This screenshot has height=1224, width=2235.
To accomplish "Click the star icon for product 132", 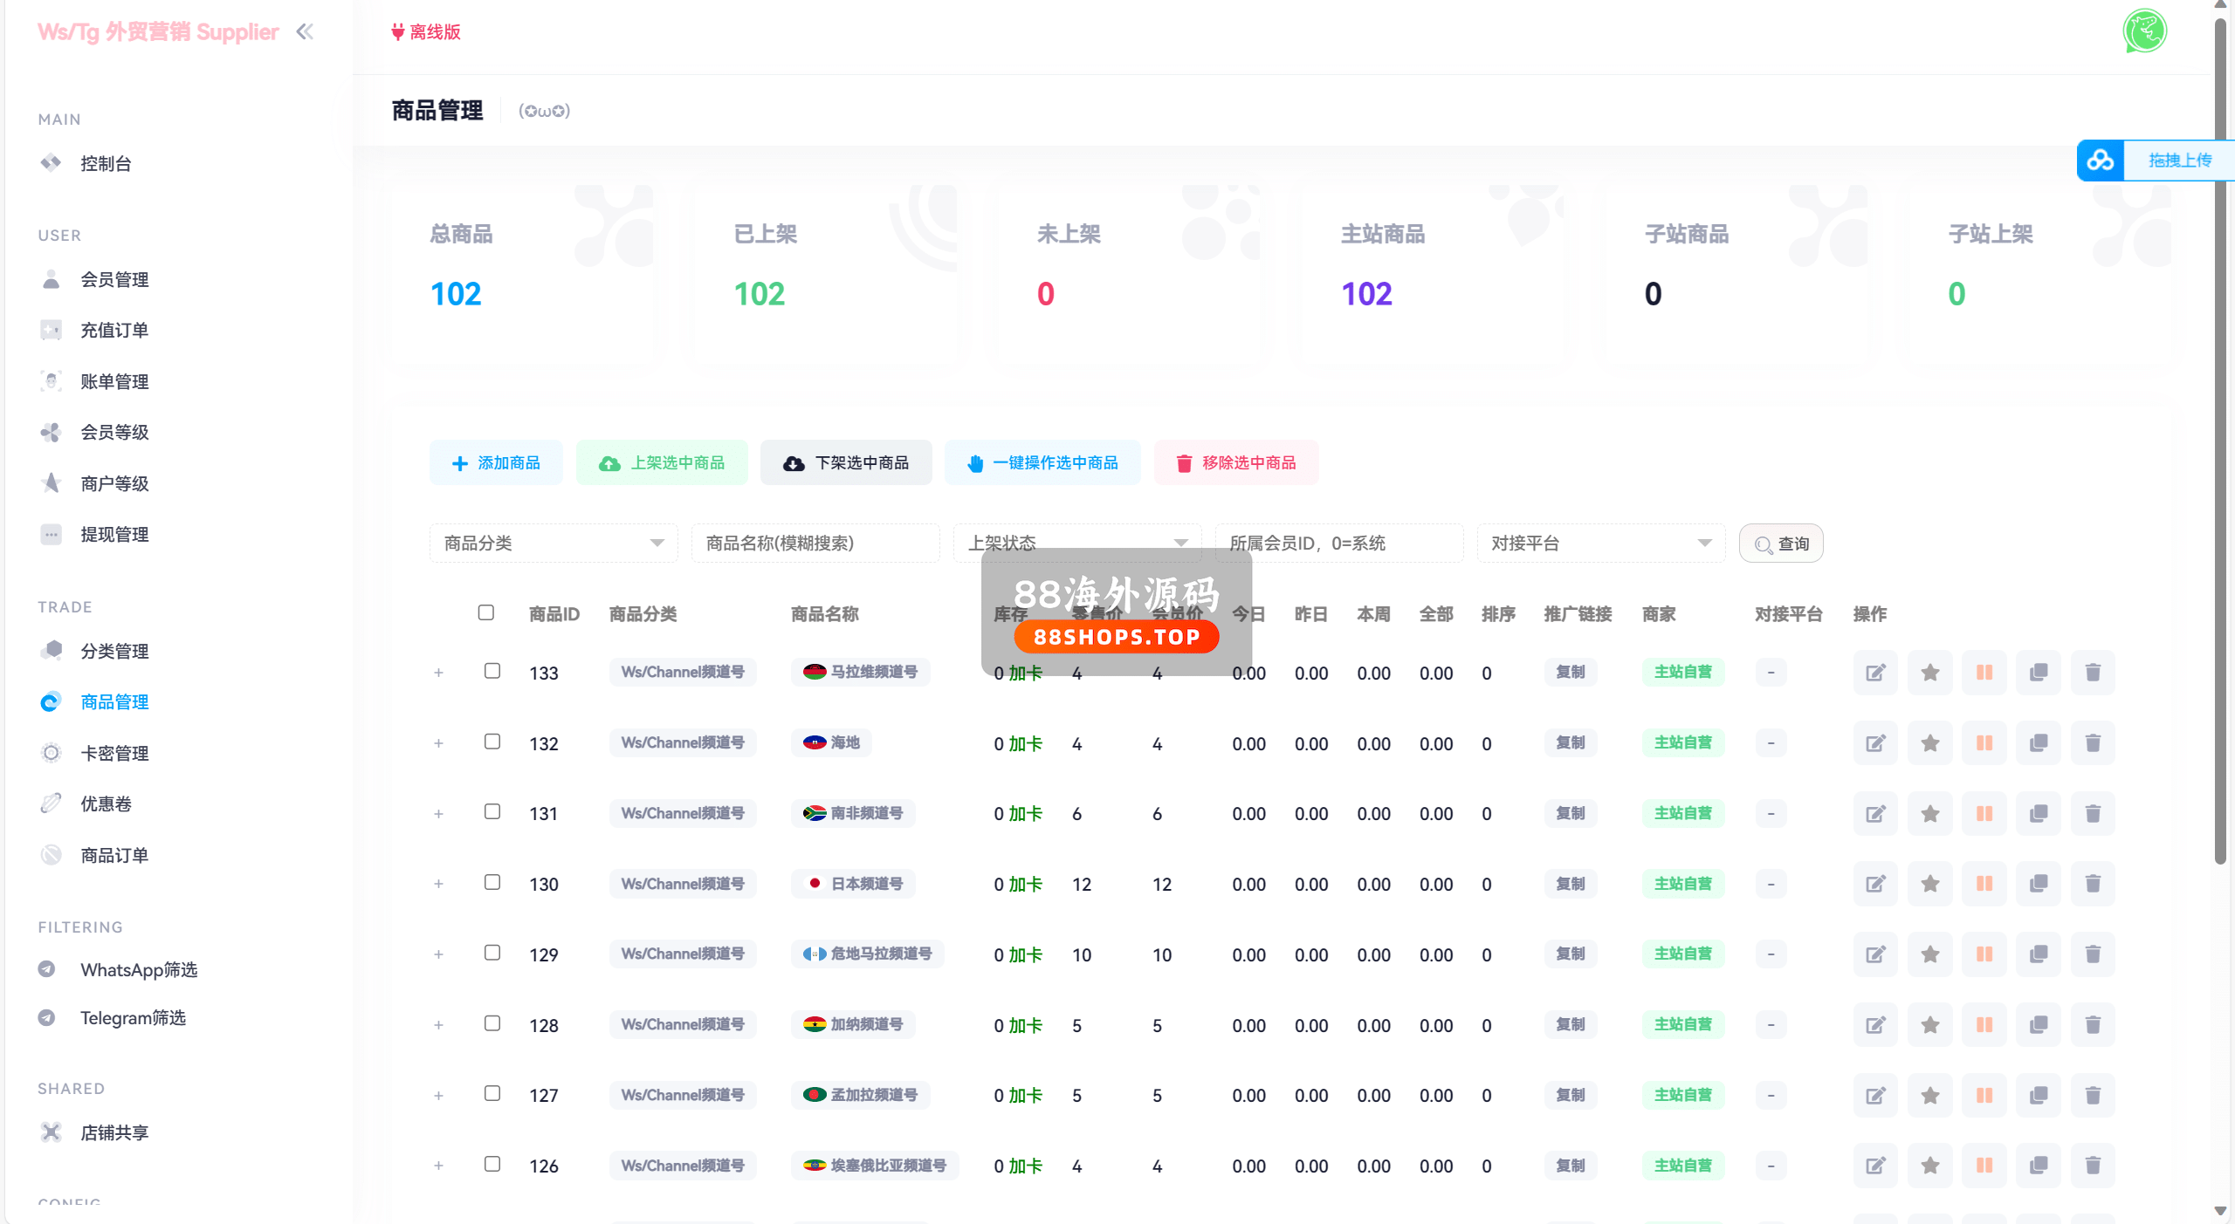I will (1929, 743).
